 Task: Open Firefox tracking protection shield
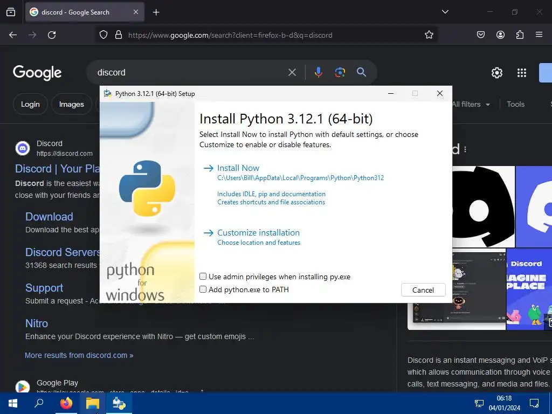(103, 35)
